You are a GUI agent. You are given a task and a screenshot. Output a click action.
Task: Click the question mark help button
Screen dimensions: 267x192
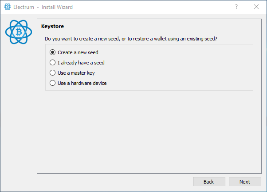point(236,7)
